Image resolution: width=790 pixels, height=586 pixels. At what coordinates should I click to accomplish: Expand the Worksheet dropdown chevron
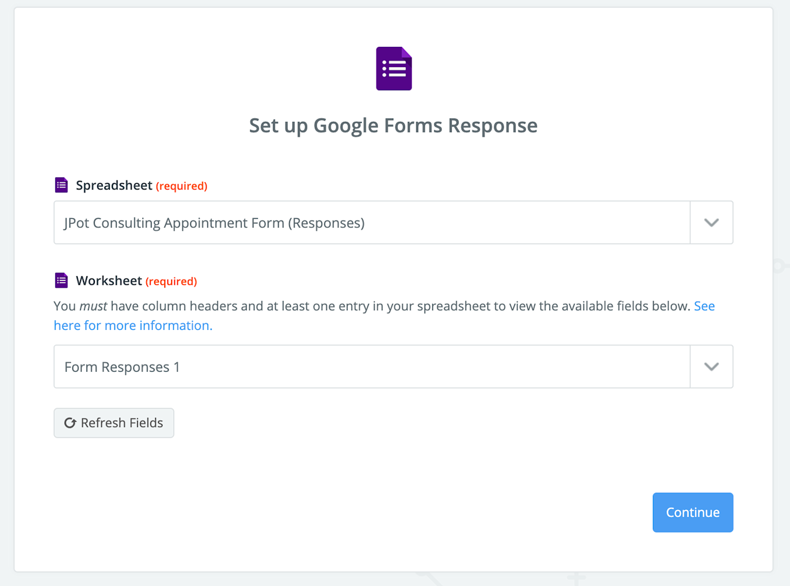711,367
